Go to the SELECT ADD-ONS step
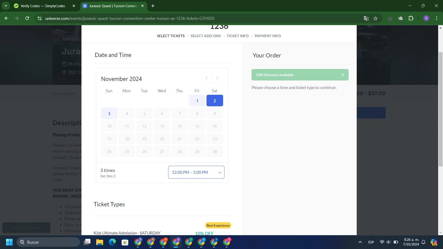443x249 pixels. [x=206, y=36]
